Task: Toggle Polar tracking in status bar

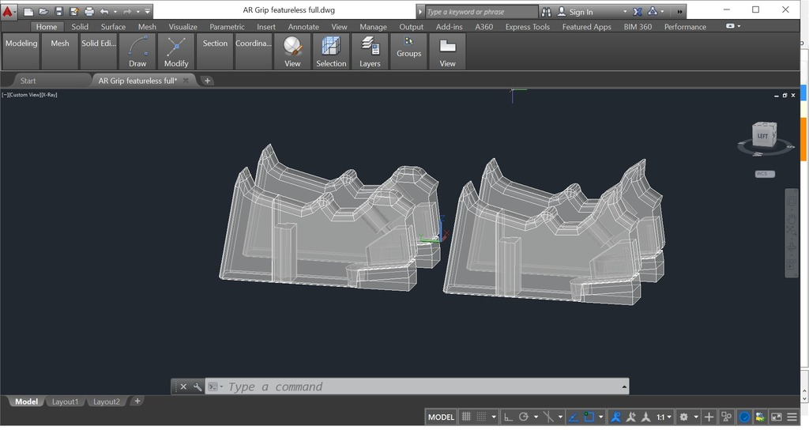Action: (523, 417)
